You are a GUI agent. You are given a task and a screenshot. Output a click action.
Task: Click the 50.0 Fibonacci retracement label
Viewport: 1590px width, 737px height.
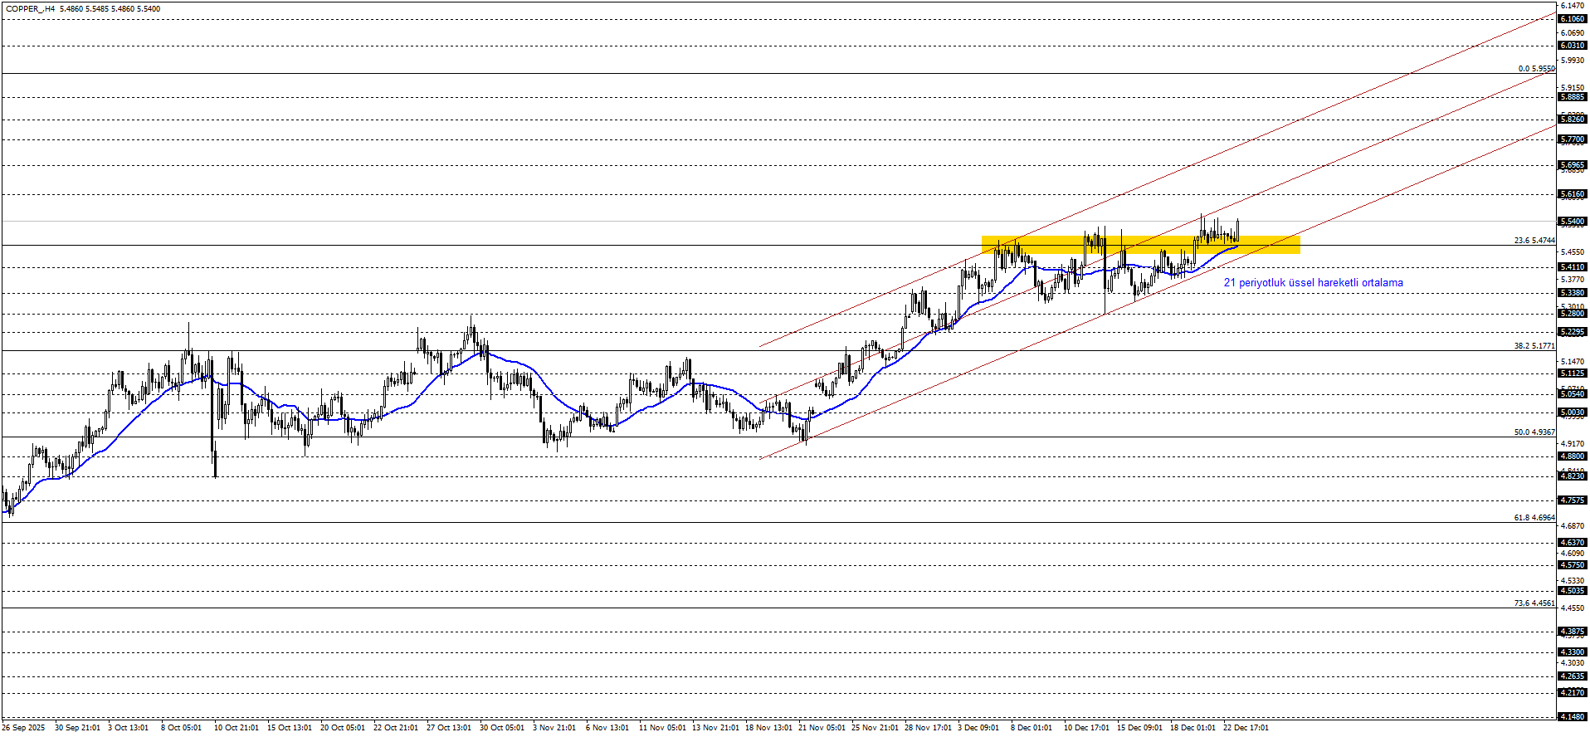tap(1534, 432)
